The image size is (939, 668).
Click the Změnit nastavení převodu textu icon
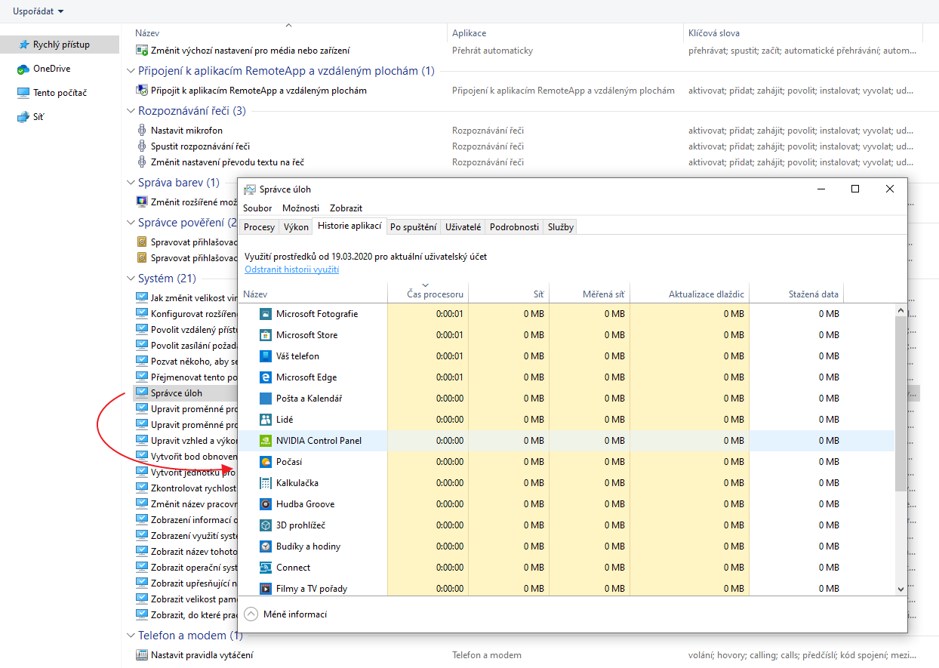[x=142, y=162]
